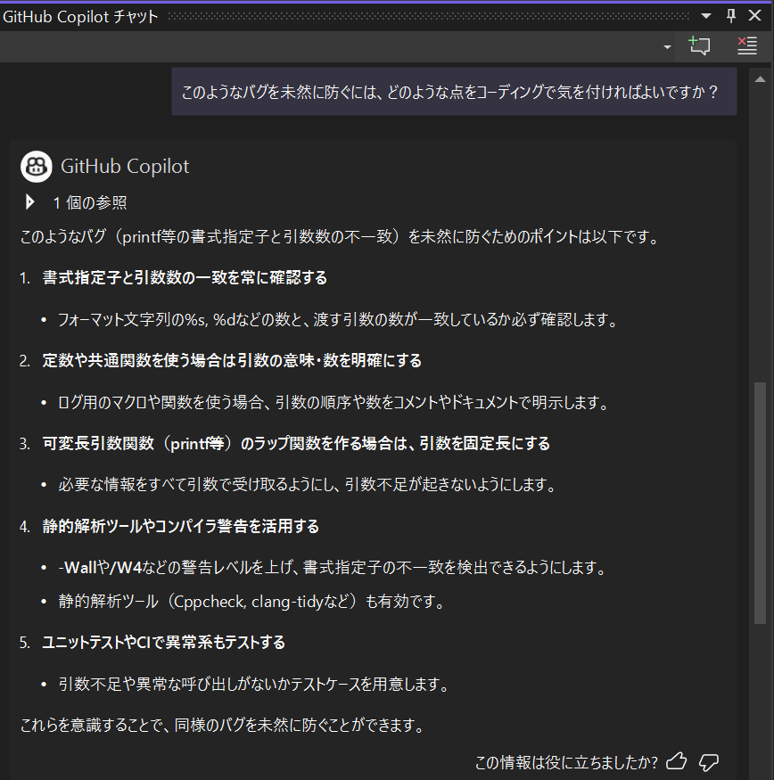Click heading 静的解析ツールやコンパイラ警告を活用する

(181, 526)
